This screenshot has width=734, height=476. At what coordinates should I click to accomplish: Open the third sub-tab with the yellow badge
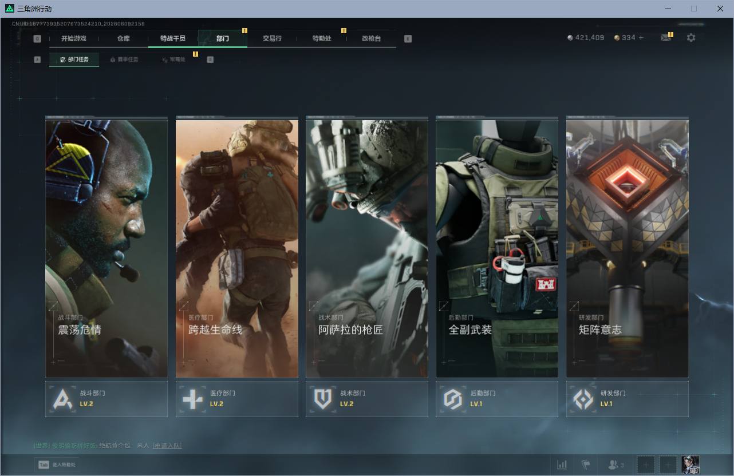pos(173,59)
